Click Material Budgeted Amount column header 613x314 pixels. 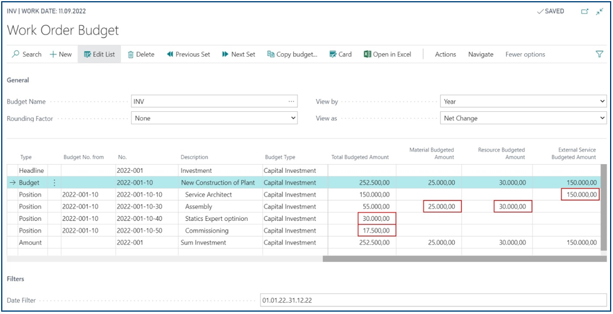click(432, 153)
